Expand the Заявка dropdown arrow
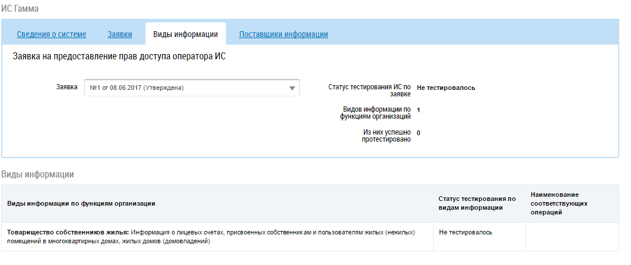631x265 pixels. tap(292, 88)
